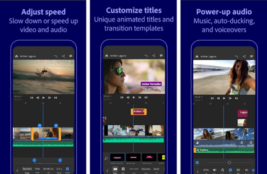267x174 pixels.
Task: Go back using chevron in Customize titles toolbar
Action: coord(107,170)
